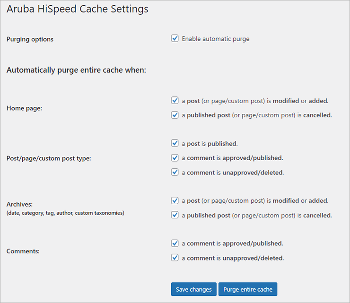Click the 'Automatically purge entire cache when:' heading
This screenshot has height=303, width=350.
[76, 70]
